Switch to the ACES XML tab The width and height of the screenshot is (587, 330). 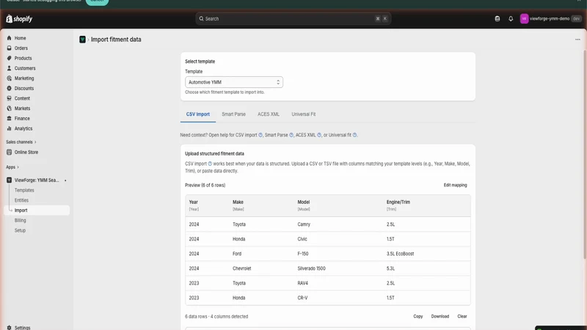tap(269, 114)
